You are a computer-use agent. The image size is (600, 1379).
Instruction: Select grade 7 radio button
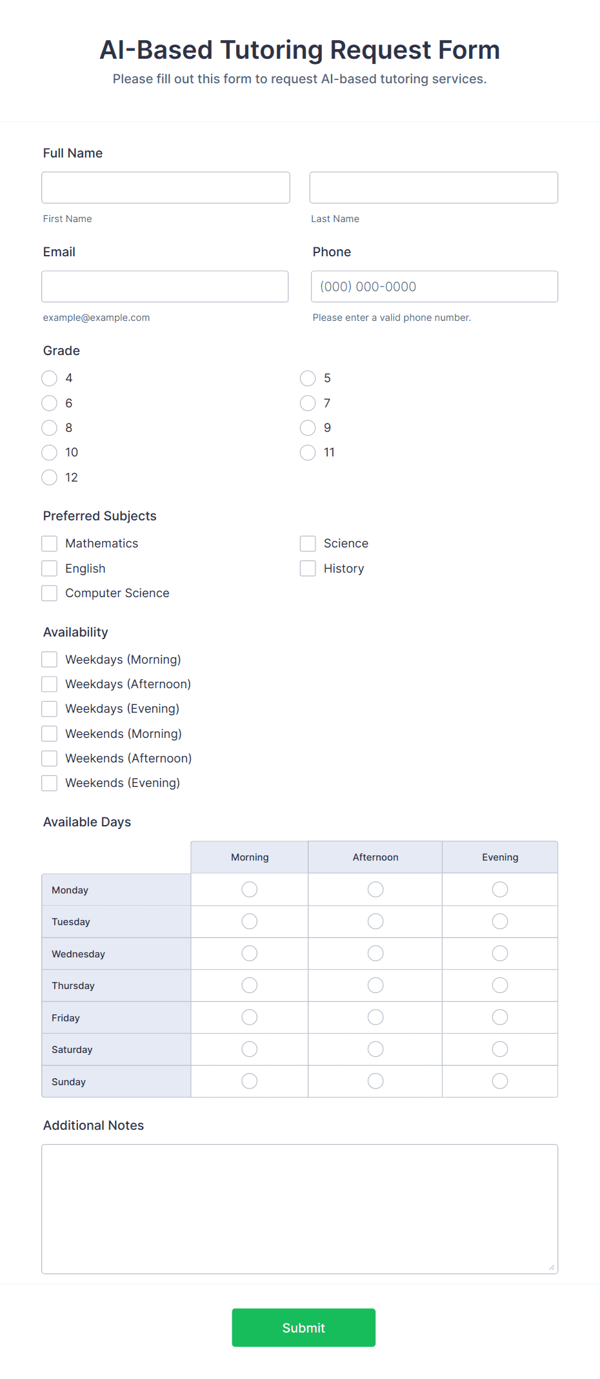308,403
